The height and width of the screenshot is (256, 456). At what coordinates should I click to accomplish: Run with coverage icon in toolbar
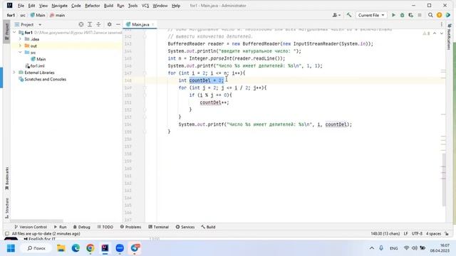410,15
